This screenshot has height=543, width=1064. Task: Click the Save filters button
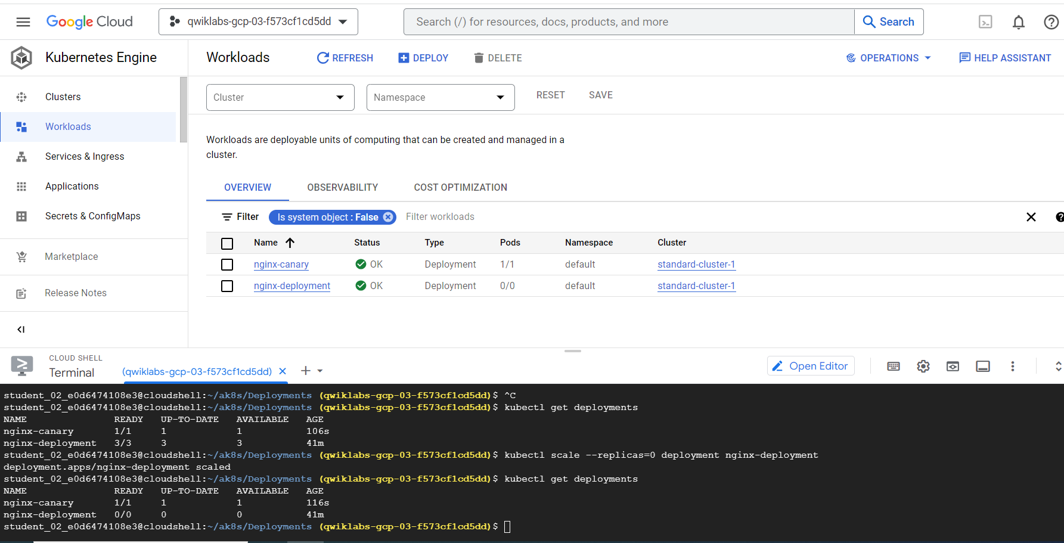pos(601,95)
